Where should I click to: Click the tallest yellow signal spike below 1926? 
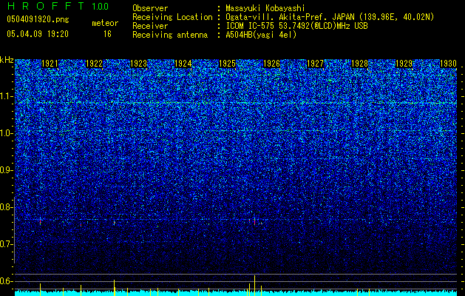click(254, 286)
